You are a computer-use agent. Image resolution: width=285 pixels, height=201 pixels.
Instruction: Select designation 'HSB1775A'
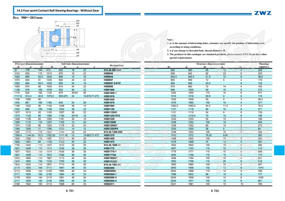(110, 155)
